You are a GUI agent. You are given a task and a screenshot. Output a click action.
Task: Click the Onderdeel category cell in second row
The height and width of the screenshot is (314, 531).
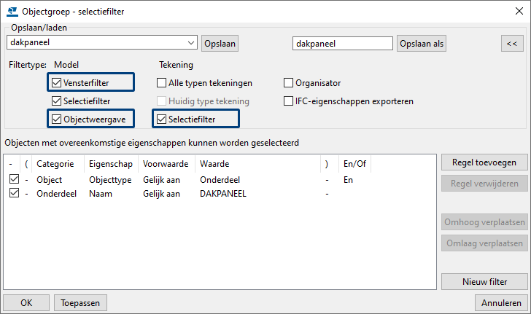(x=57, y=194)
